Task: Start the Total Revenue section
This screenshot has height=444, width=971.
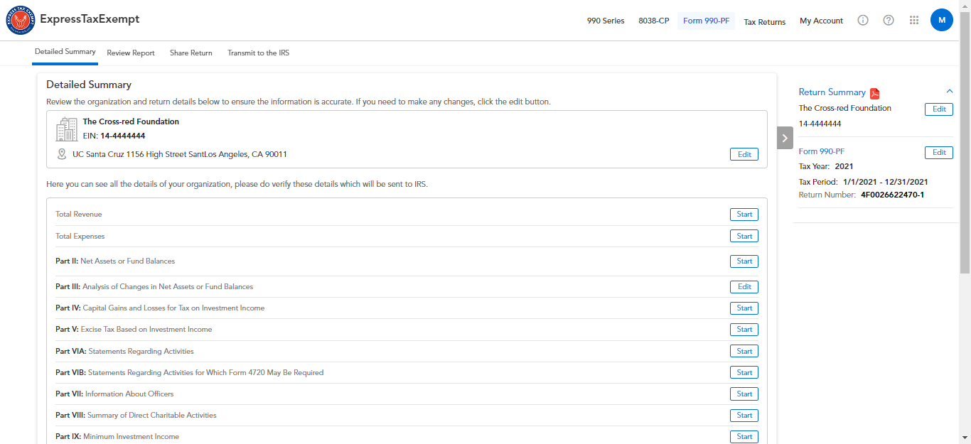Action: (744, 215)
